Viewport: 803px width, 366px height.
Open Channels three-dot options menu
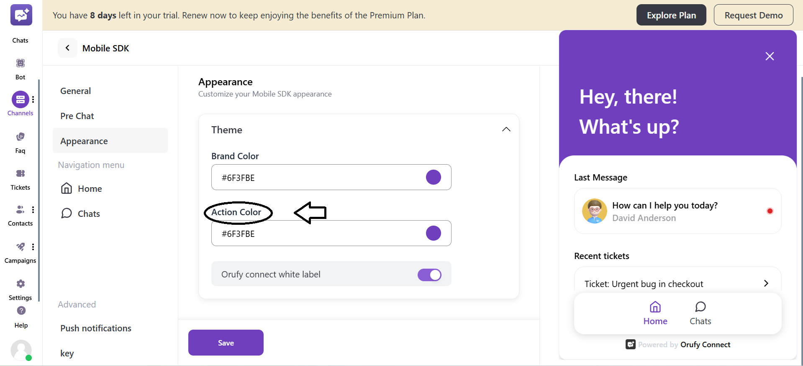tap(33, 99)
